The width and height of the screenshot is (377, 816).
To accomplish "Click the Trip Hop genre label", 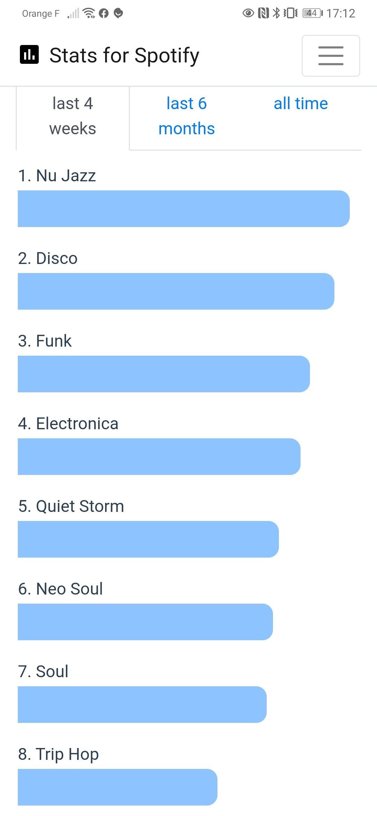I will point(58,754).
